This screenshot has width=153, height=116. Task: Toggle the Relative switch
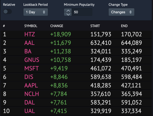pos(8,12)
